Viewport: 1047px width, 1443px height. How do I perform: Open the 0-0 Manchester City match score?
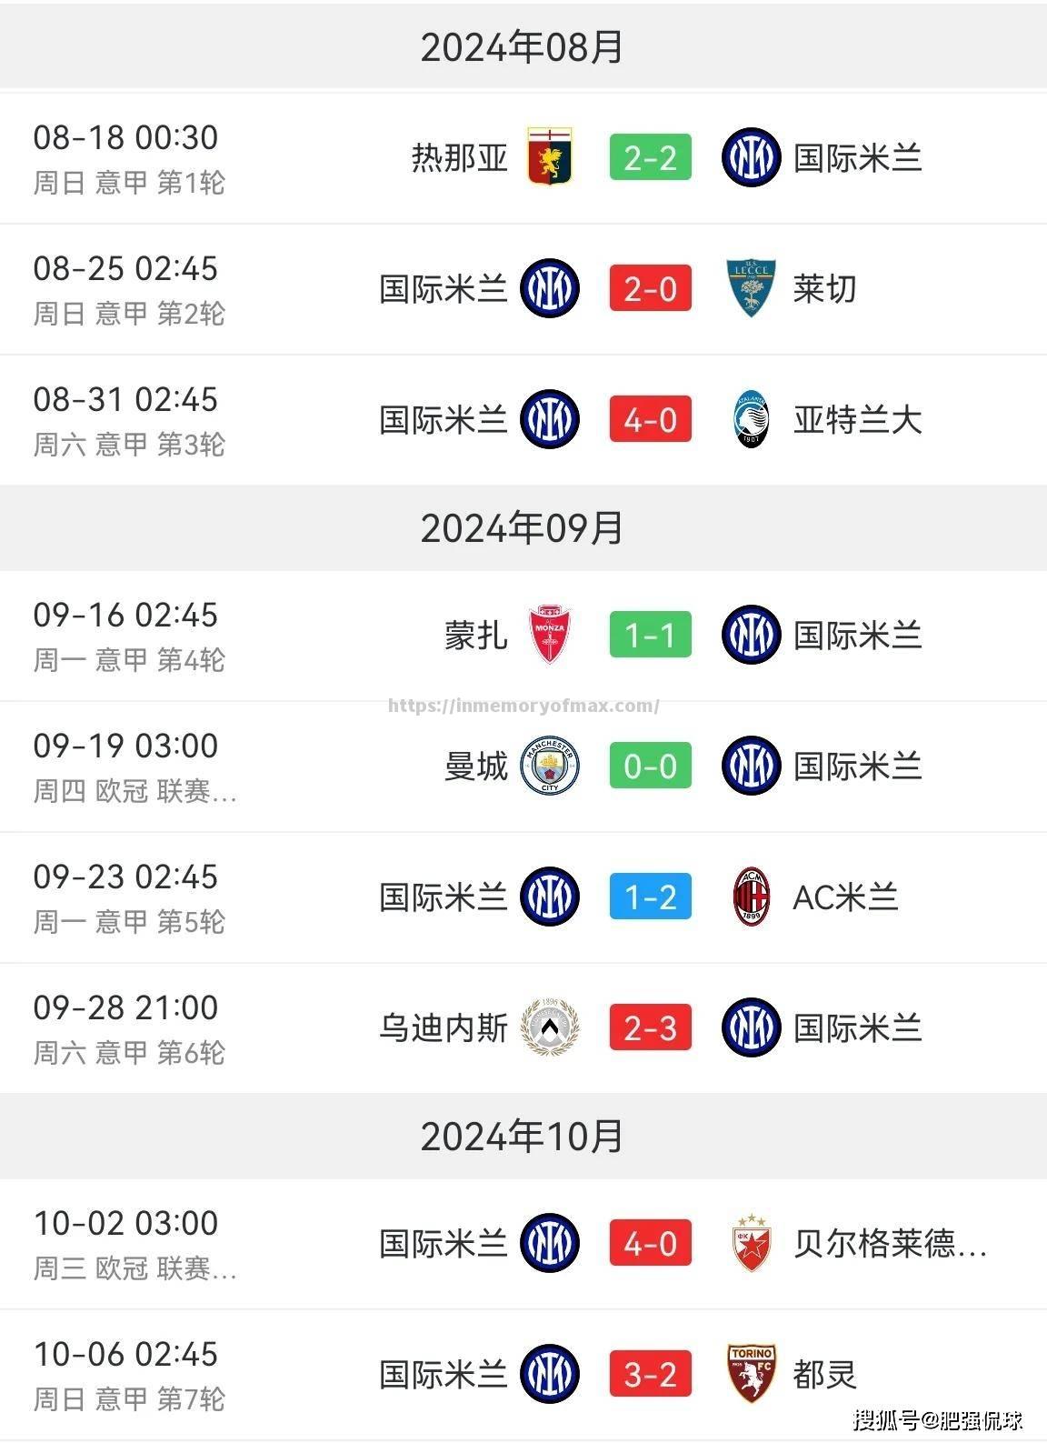pos(650,766)
